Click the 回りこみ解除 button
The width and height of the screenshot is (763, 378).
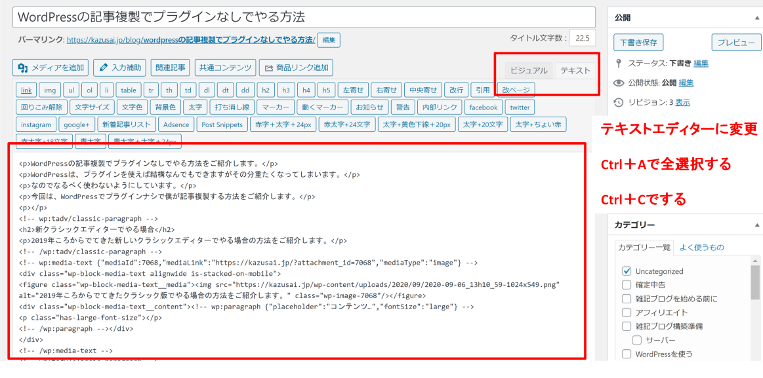[x=41, y=107]
